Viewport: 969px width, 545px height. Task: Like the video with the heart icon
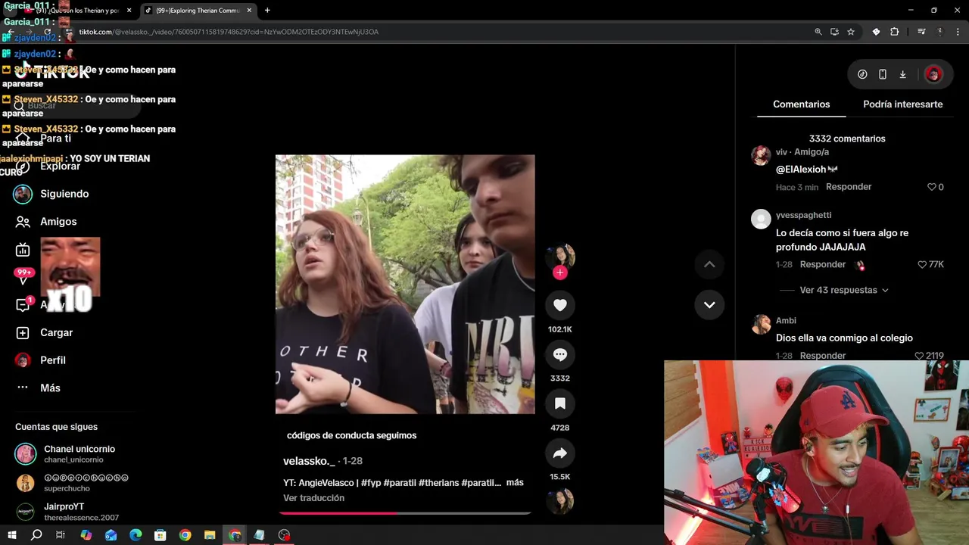560,305
